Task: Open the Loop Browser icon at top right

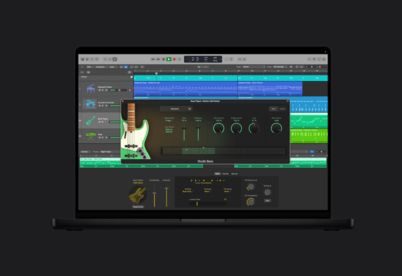Action: pos(319,60)
